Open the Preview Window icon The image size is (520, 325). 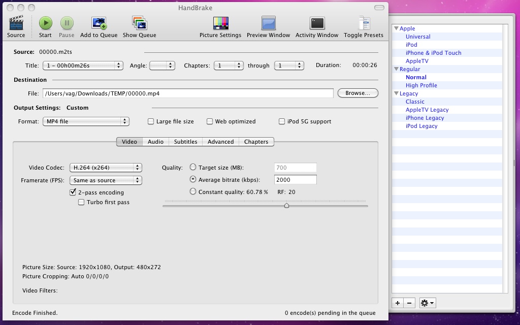pyautogui.click(x=269, y=23)
